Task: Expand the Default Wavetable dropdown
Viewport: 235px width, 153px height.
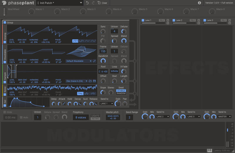Action: coord(78,61)
